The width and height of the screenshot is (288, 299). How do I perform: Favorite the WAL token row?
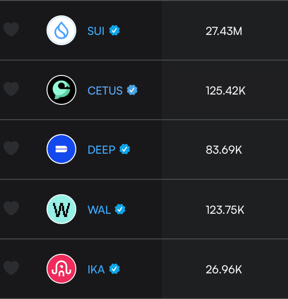(11, 208)
